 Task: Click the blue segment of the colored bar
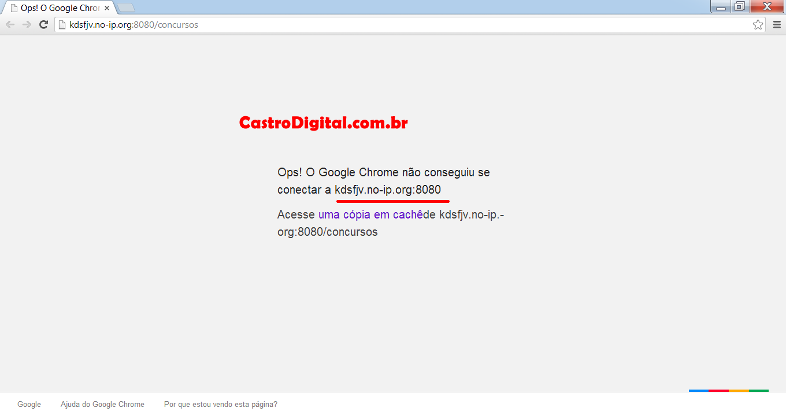tap(698, 391)
